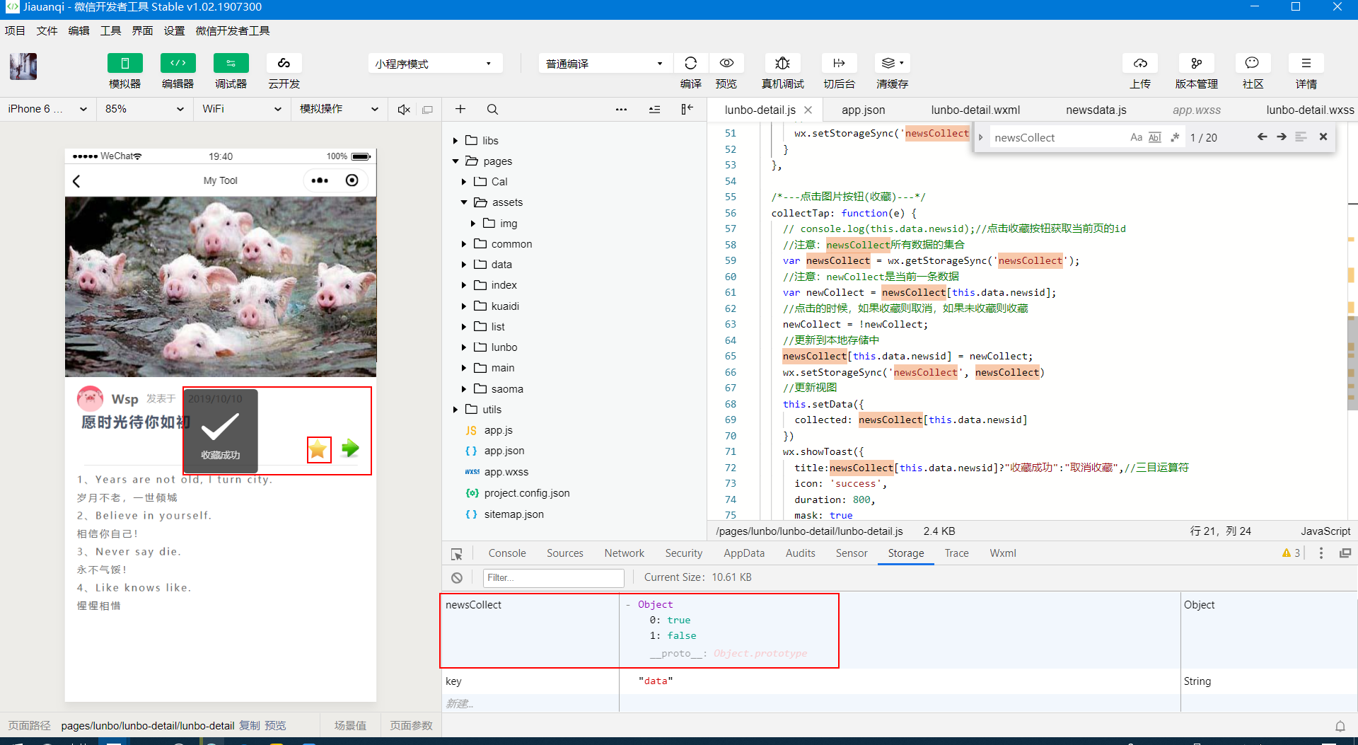This screenshot has height=745, width=1358.
Task: Open project.config.json file
Action: coord(526,493)
